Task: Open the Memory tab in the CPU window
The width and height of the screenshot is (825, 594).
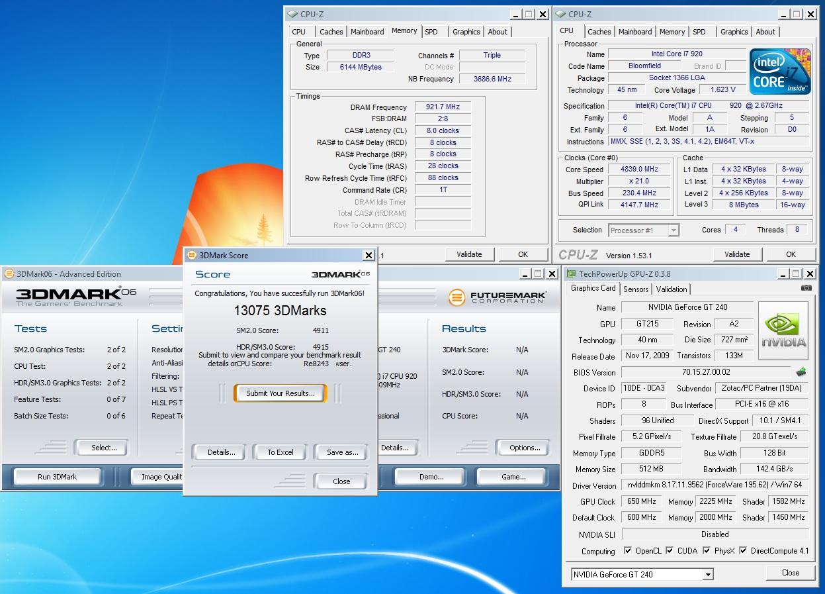Action: (672, 32)
